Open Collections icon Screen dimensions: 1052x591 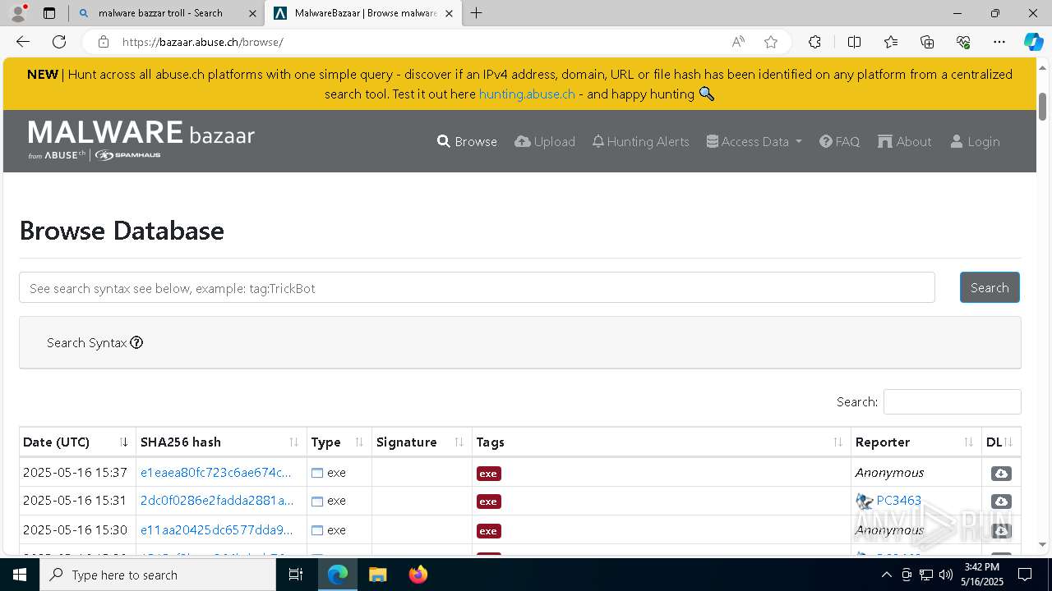(927, 42)
